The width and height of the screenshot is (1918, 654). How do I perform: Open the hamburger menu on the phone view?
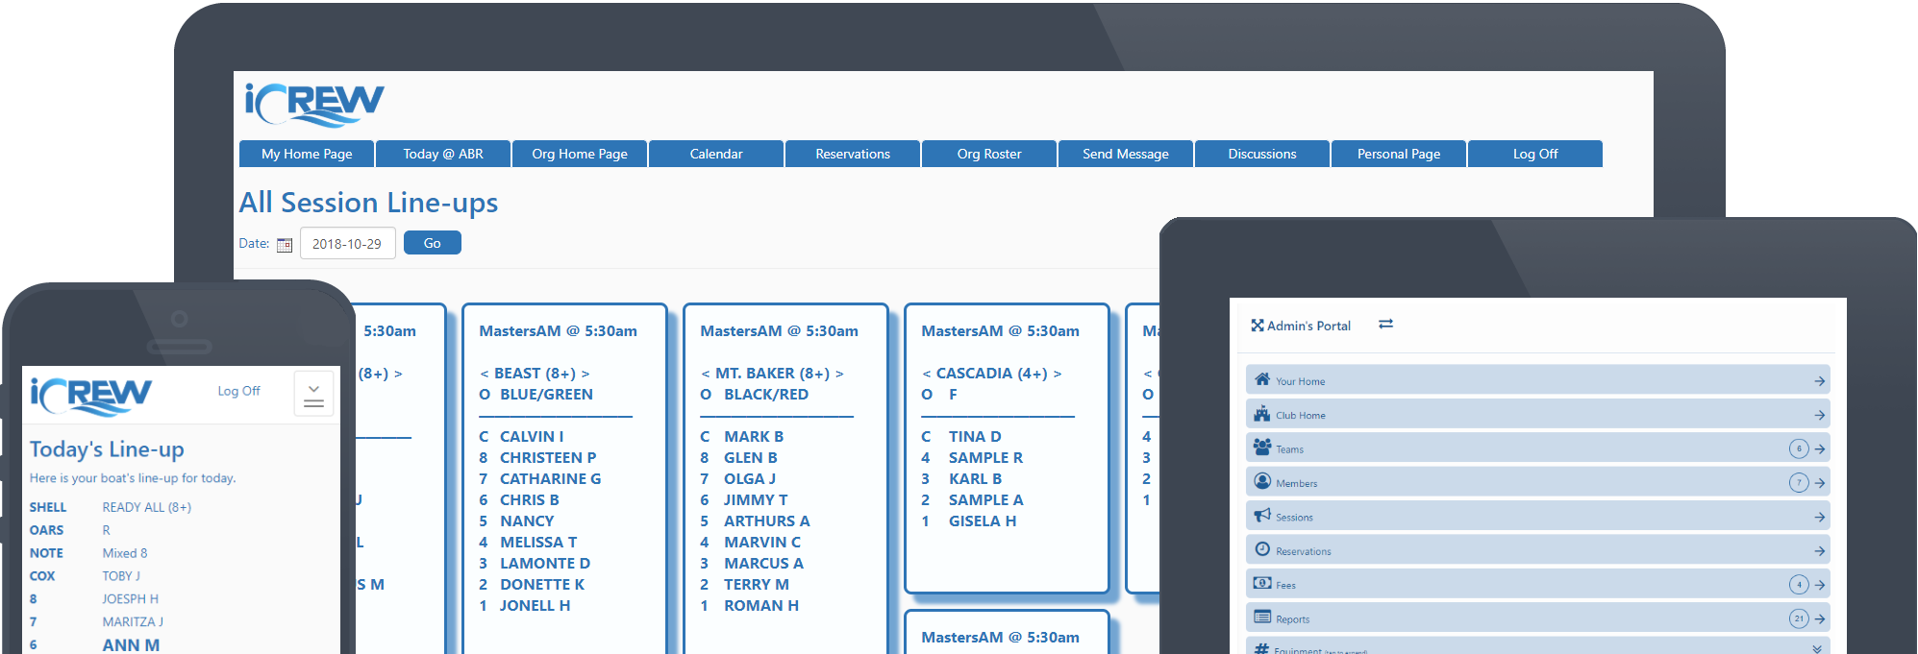tap(313, 395)
